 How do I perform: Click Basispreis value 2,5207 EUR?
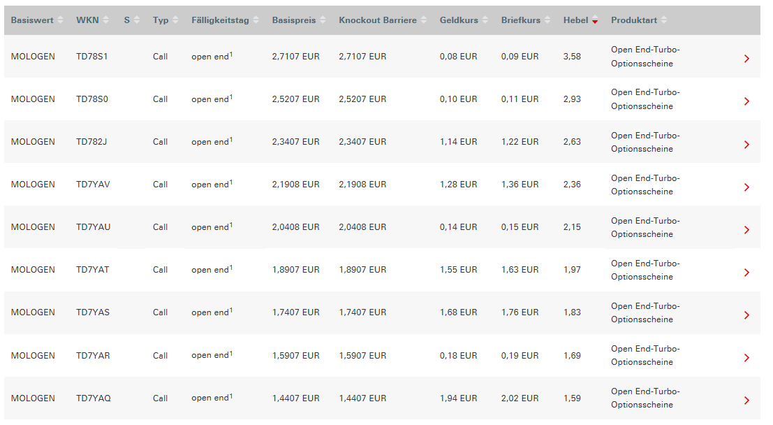tap(296, 99)
